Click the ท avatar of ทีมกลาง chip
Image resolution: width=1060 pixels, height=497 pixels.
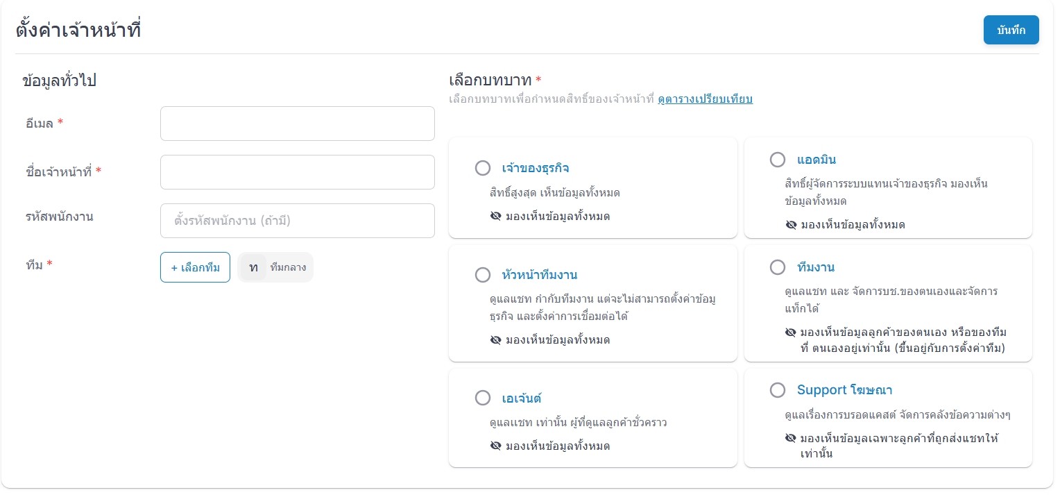[x=253, y=267]
